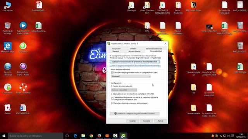Select the Games desktop icon
This screenshot has width=248, height=139.
pyautogui.click(x=8, y=109)
